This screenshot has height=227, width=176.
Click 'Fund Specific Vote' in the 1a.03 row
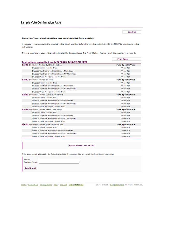(126, 95)
